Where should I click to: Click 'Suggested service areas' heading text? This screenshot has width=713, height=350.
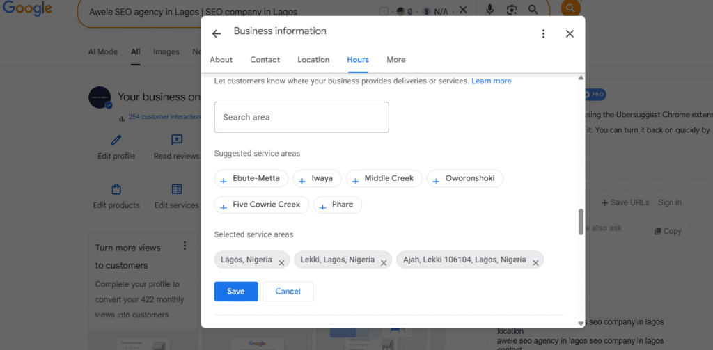257,153
